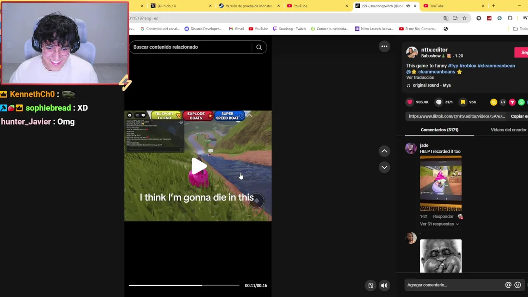Go to previous video with up arrow

point(384,151)
